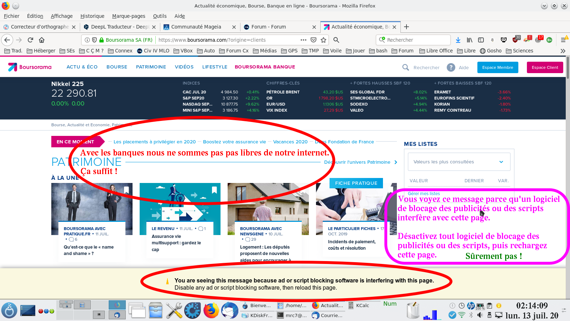This screenshot has width=570, height=321.
Task: Open the Mageia start menu button
Action: [9, 310]
